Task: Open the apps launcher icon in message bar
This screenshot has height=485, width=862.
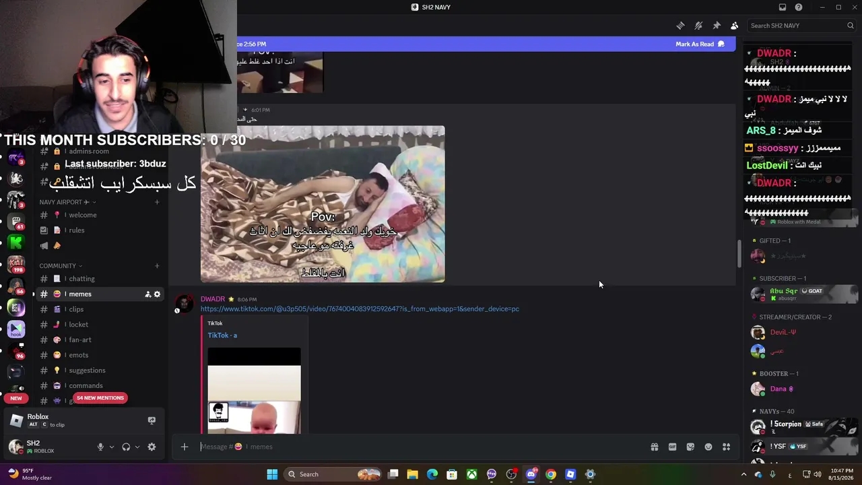Action: 726,447
